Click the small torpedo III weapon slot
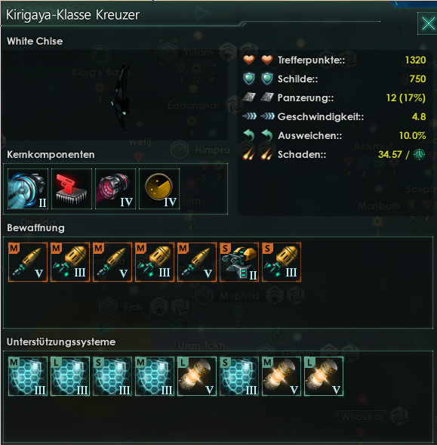 click(x=282, y=262)
